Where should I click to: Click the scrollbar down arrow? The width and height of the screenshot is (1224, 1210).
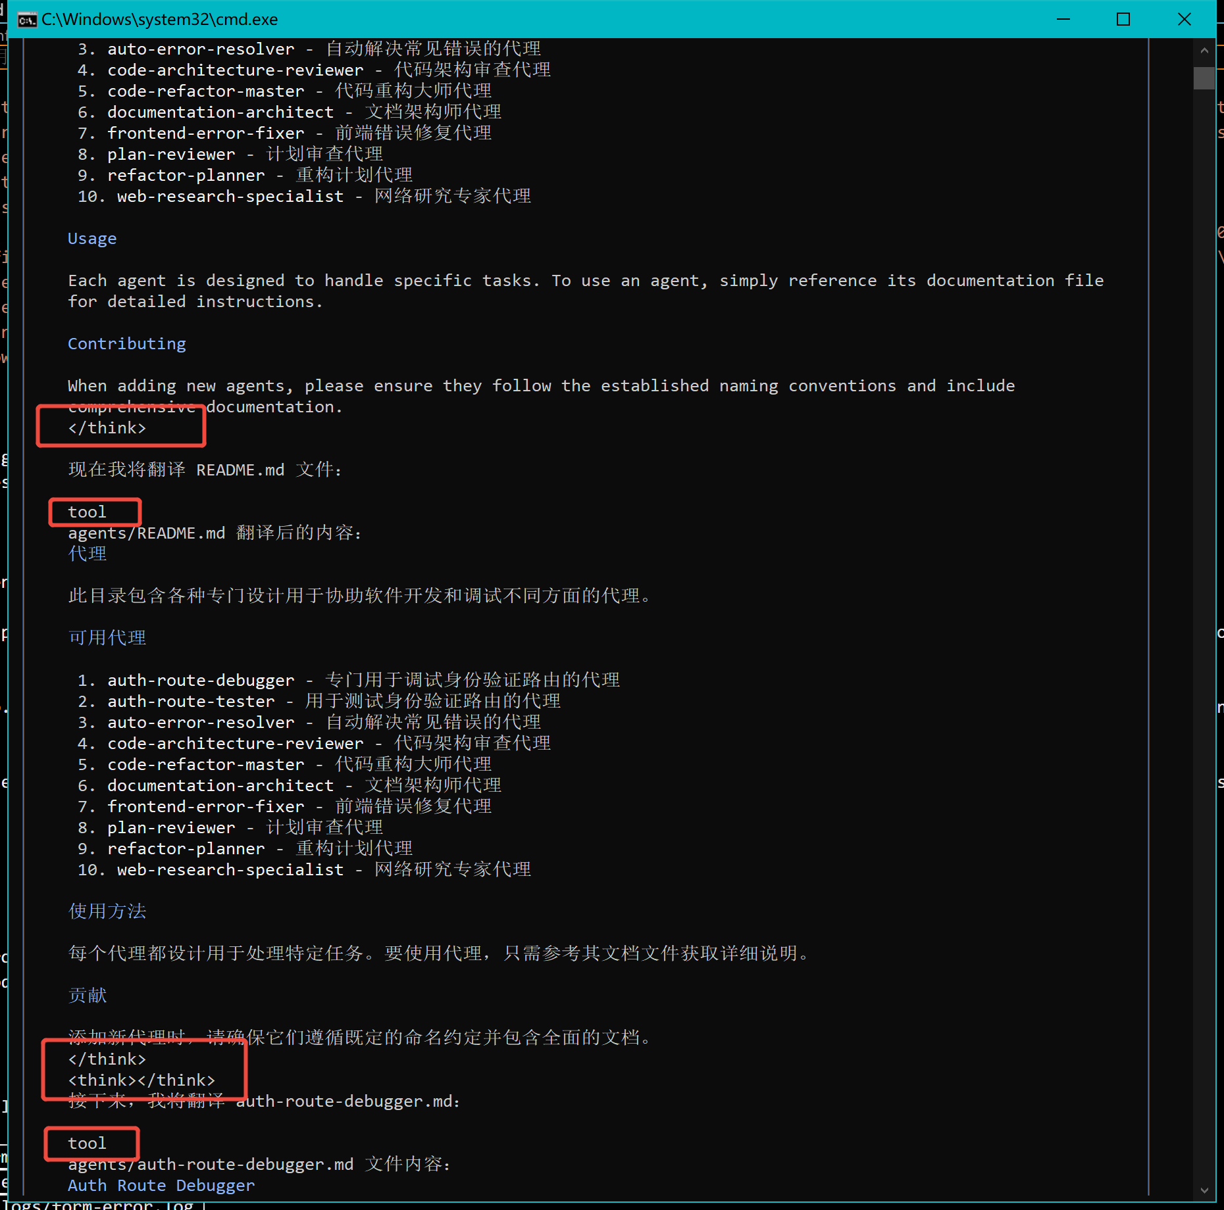point(1204,1190)
